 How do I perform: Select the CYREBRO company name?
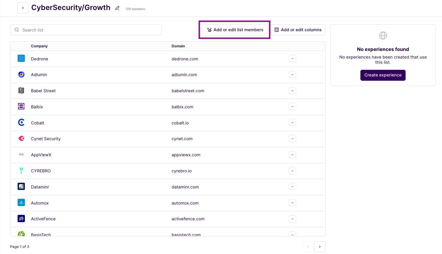pyautogui.click(x=41, y=171)
